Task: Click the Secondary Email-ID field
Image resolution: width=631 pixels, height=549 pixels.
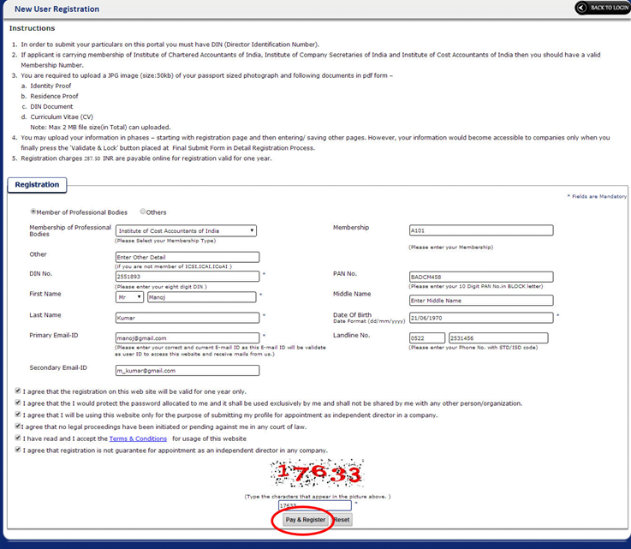Action: point(188,370)
